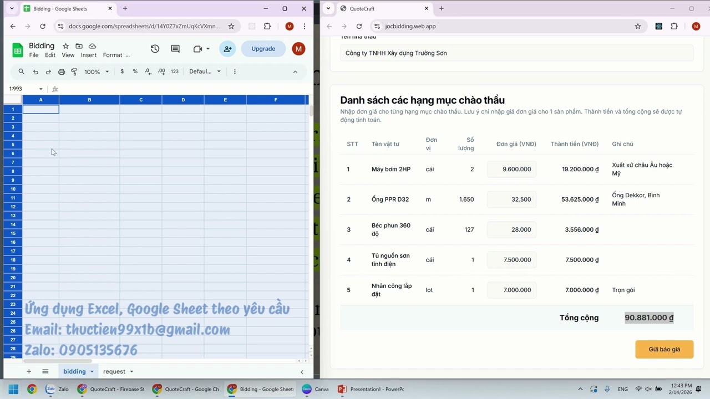
Task: Apply percent format icon
Action: [x=135, y=71]
